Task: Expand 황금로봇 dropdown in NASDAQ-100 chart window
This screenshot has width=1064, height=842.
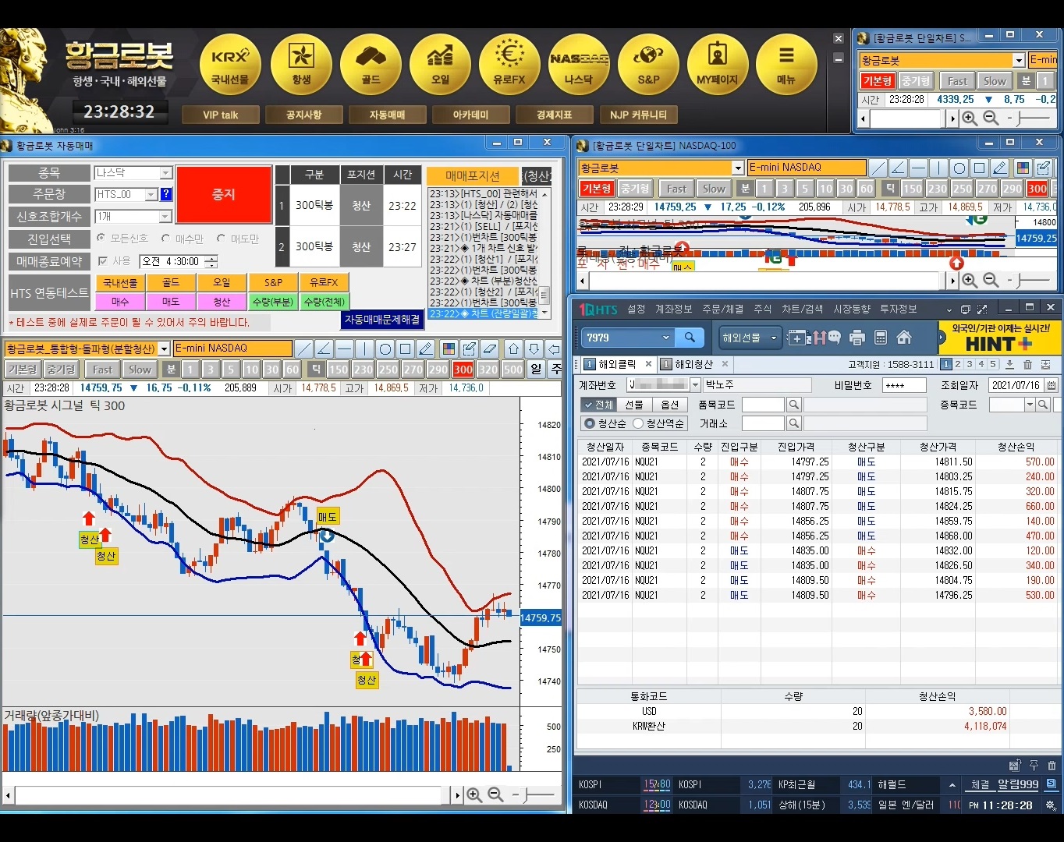Action: pyautogui.click(x=738, y=168)
